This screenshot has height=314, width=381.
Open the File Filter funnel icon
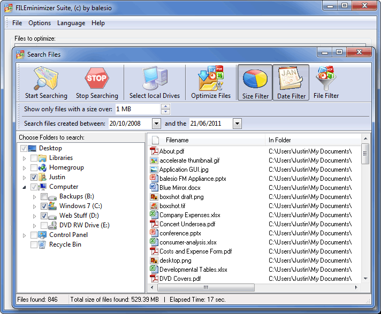click(x=326, y=79)
